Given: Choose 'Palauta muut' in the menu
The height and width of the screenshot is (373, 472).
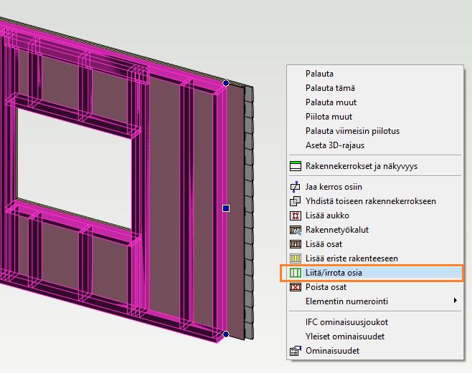Looking at the screenshot, I should [331, 102].
